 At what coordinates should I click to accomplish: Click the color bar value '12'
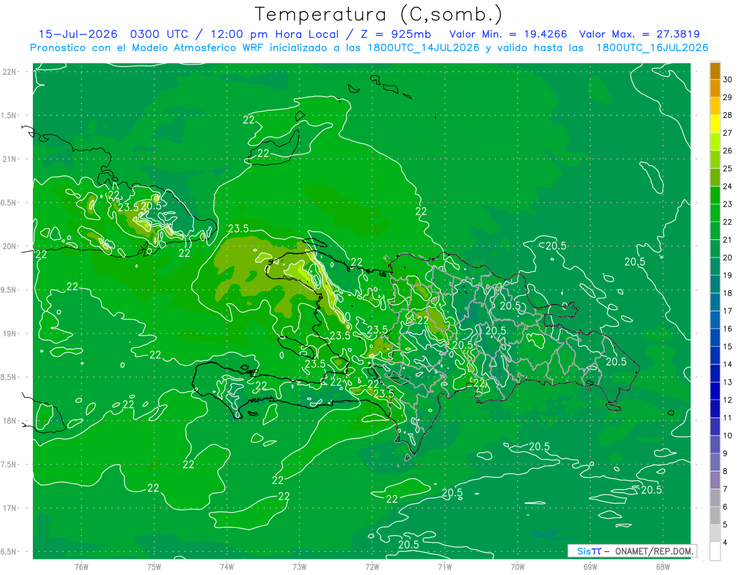coord(728,400)
